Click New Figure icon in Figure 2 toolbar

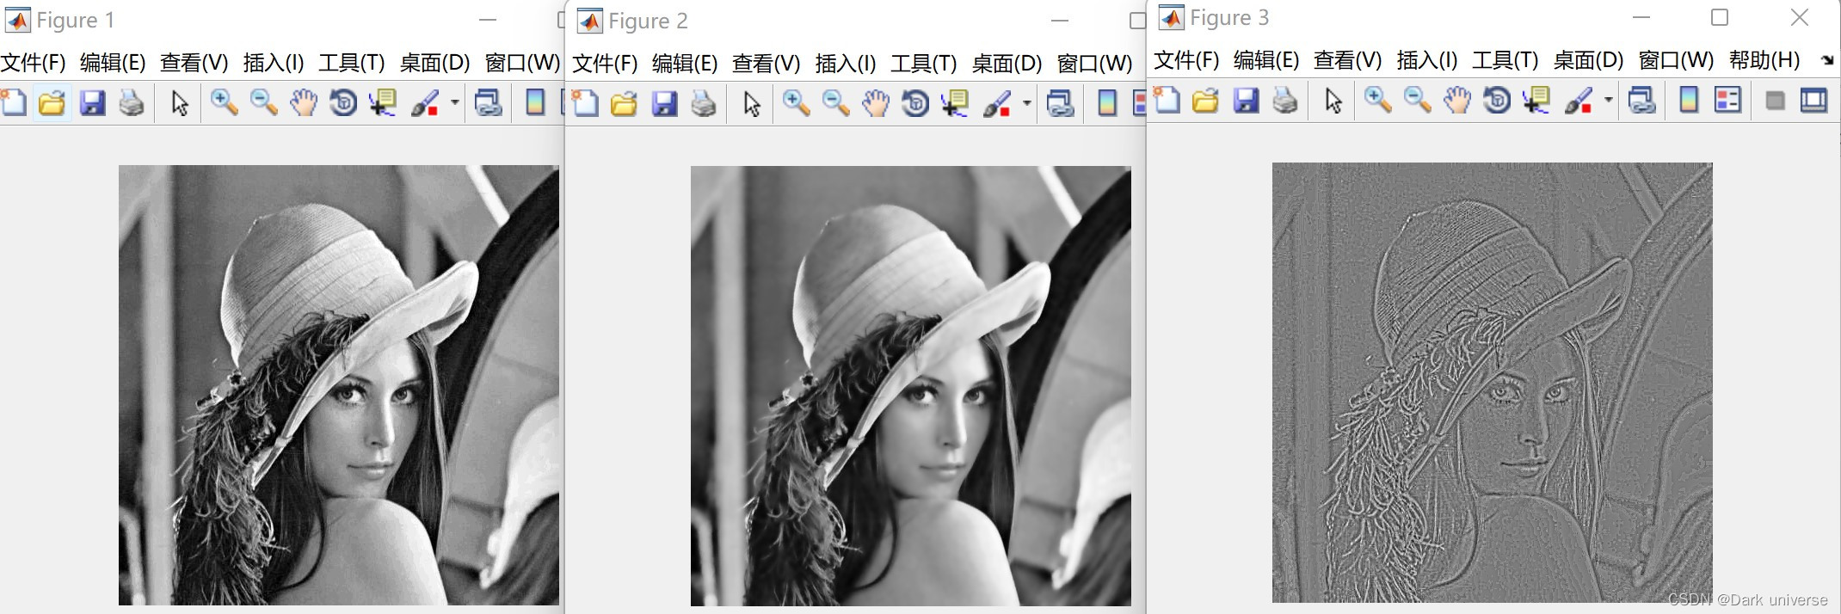(x=585, y=103)
